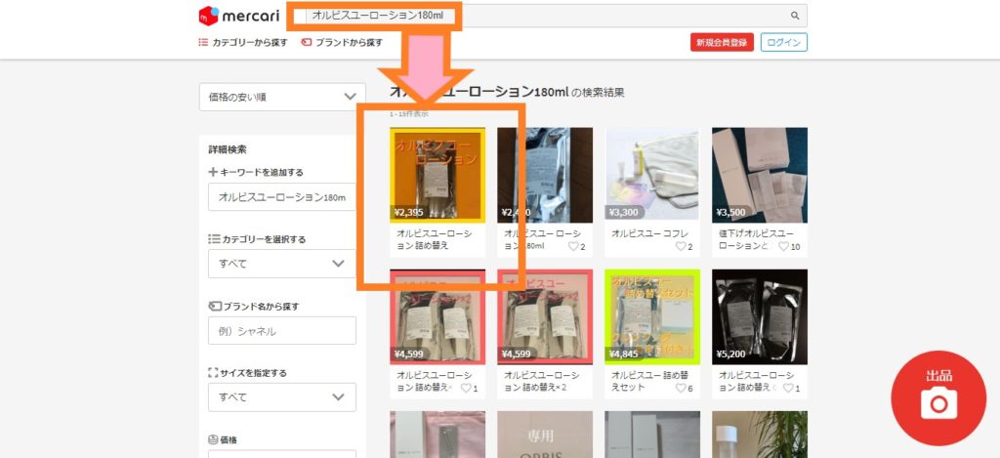Open the ¥5,200 product thumbnail
Image resolution: width=1000 pixels, height=458 pixels.
coord(760,317)
